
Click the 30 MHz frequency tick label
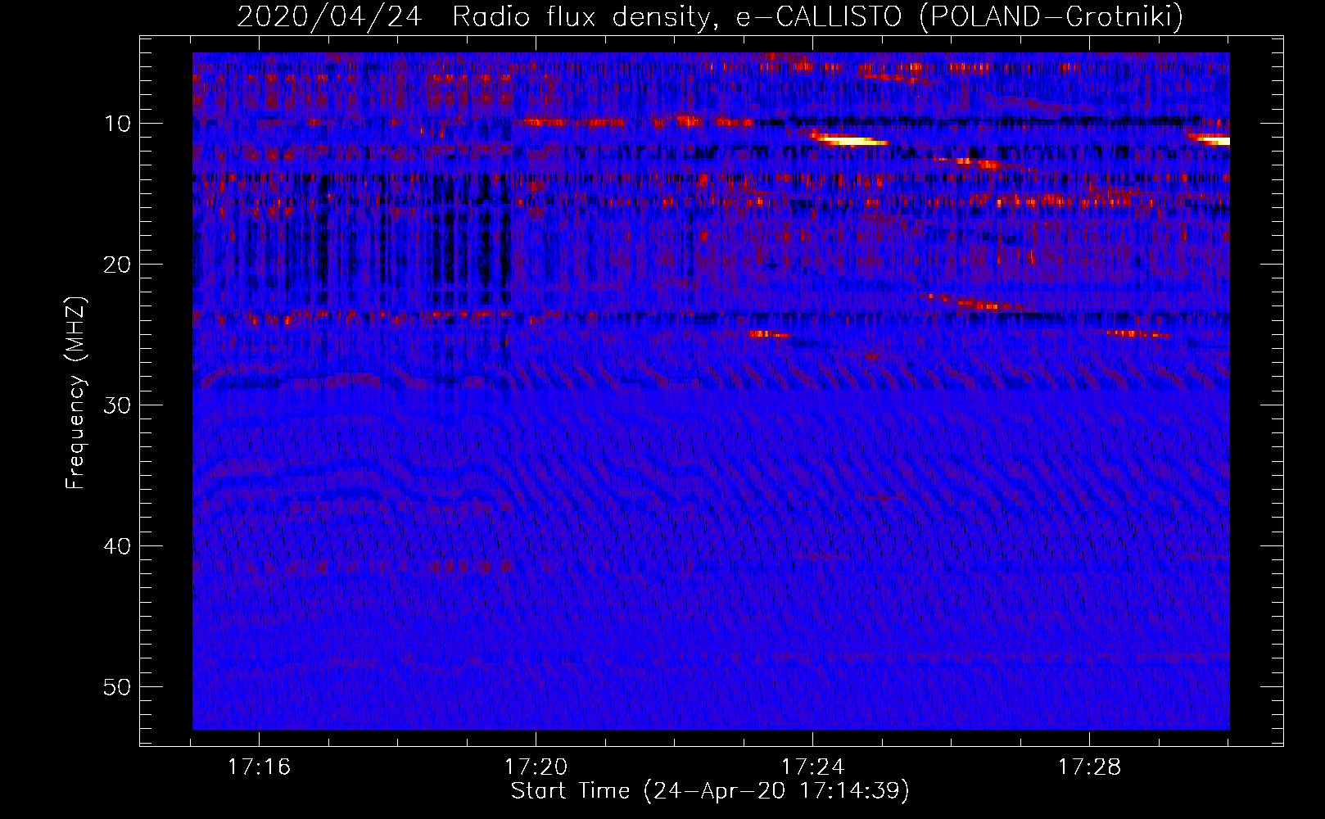(117, 405)
